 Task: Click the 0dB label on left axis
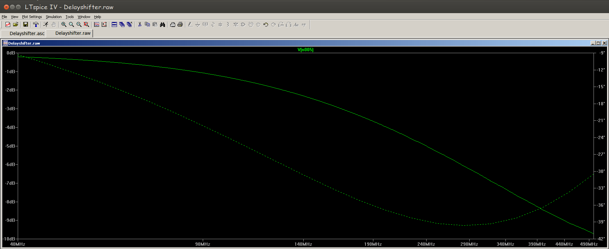[x=11, y=53]
